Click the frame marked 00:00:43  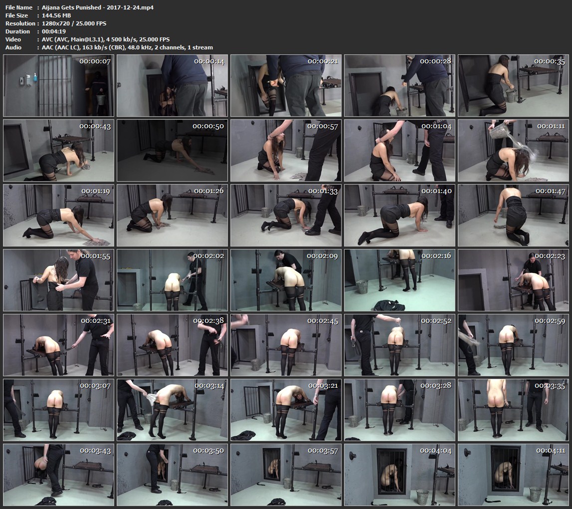59,150
